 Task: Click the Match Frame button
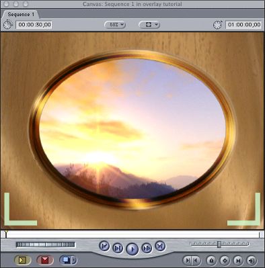tap(252, 261)
